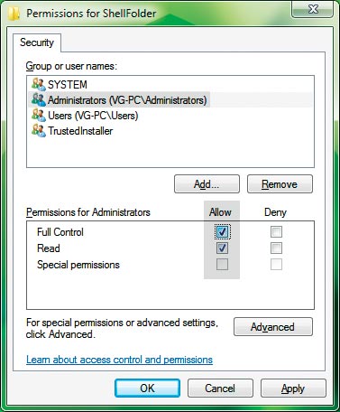Open Advanced permission settings
Screen dimensions: 340x412
pyautogui.click(x=273, y=327)
